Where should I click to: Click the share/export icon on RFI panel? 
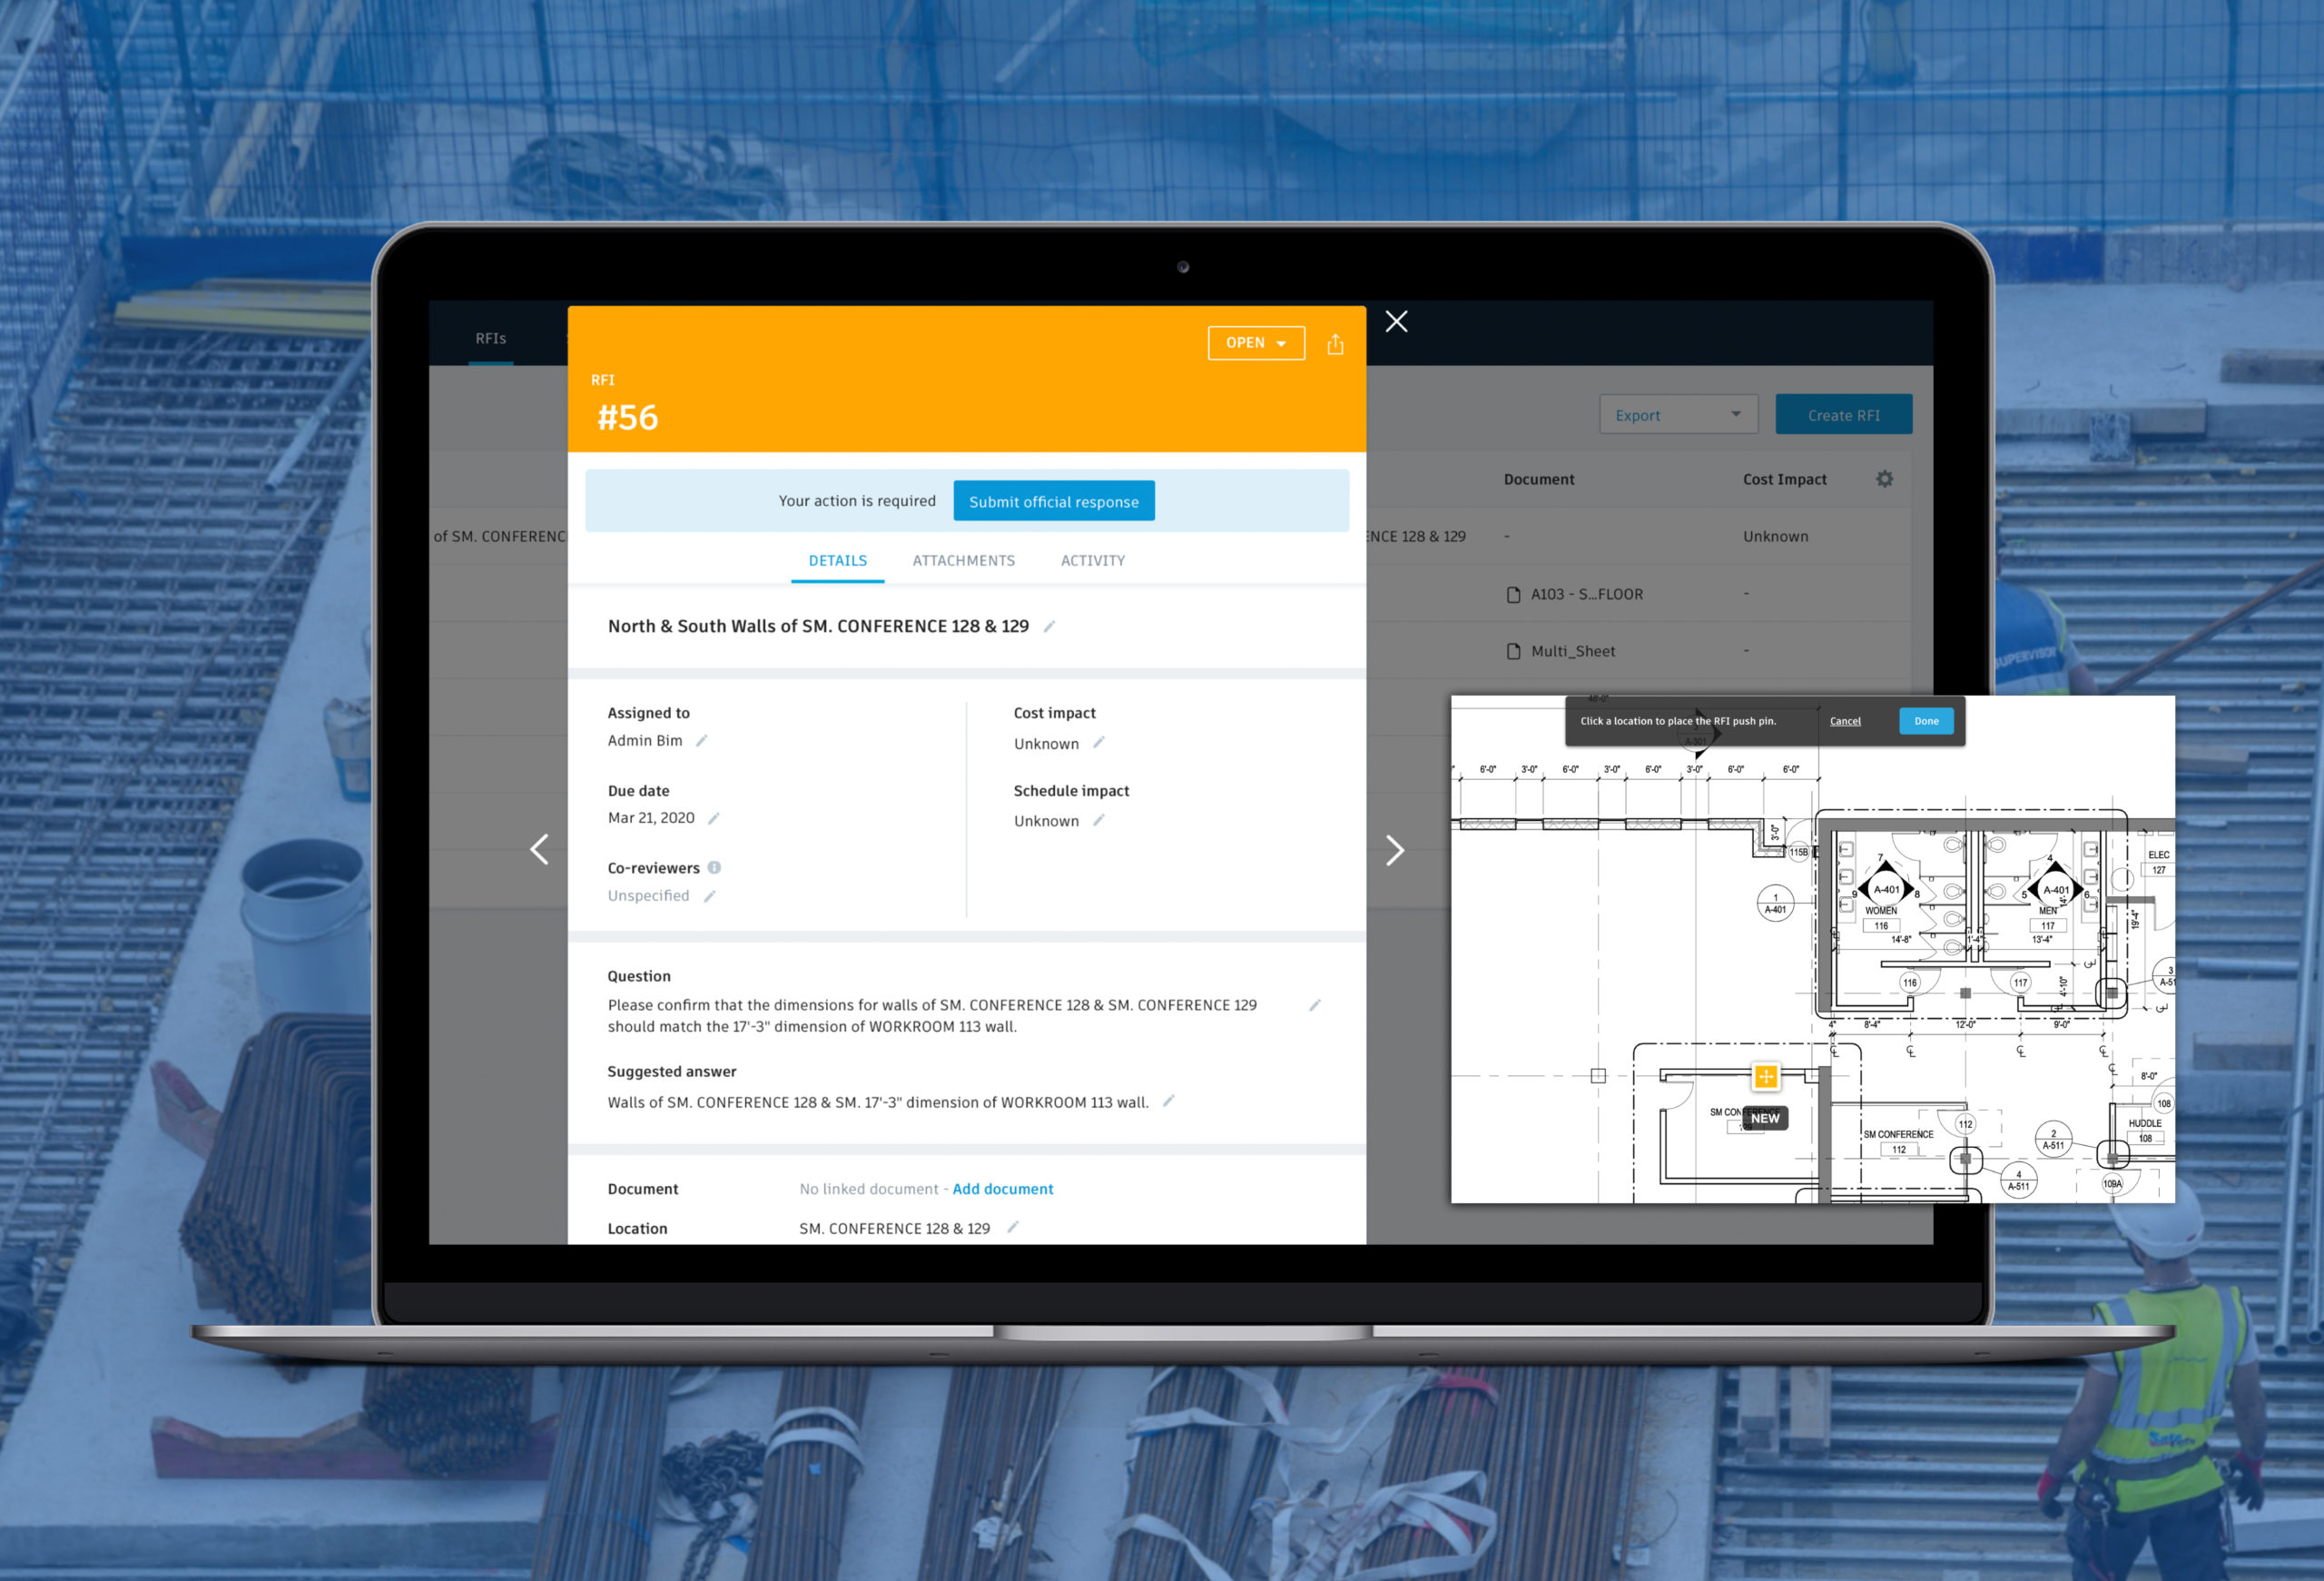click(1334, 346)
